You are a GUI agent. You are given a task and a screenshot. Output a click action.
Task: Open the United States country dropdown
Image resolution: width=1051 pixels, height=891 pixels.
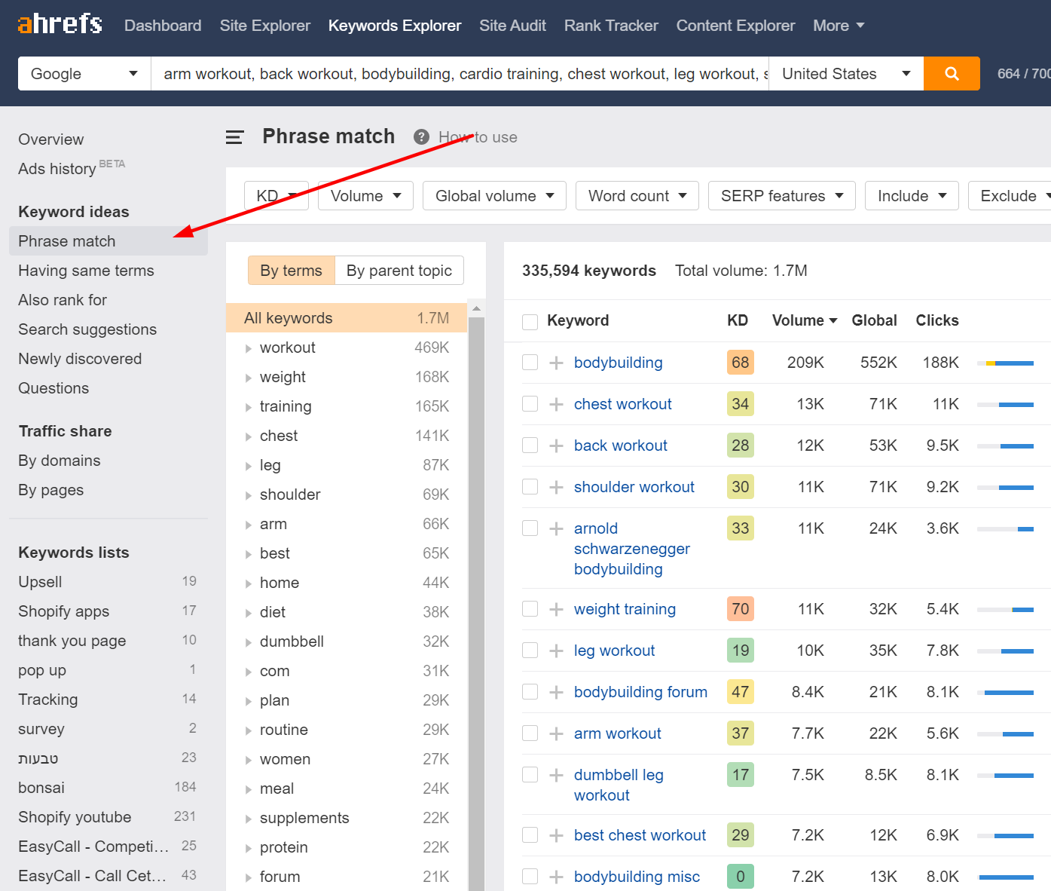click(x=846, y=74)
